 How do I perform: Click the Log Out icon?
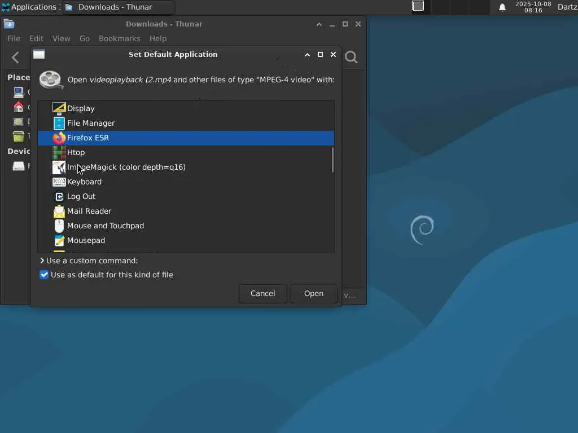coord(59,197)
